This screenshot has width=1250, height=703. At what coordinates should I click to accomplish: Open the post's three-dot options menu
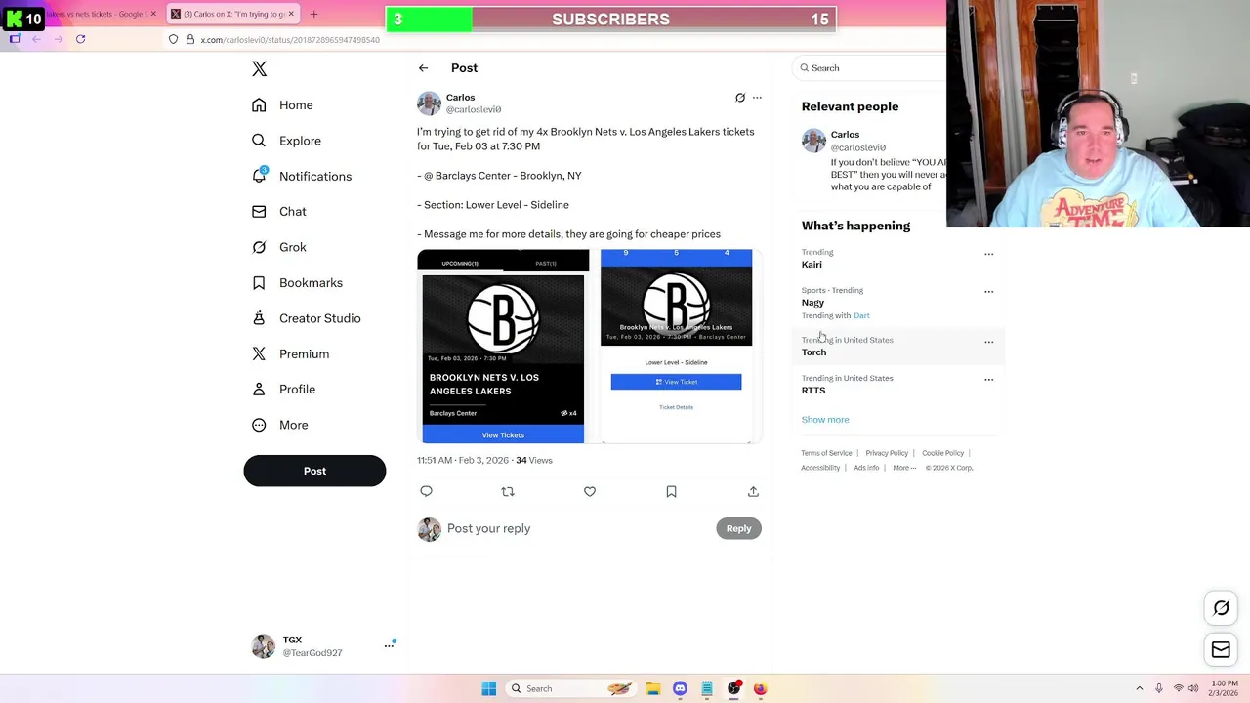click(x=757, y=98)
